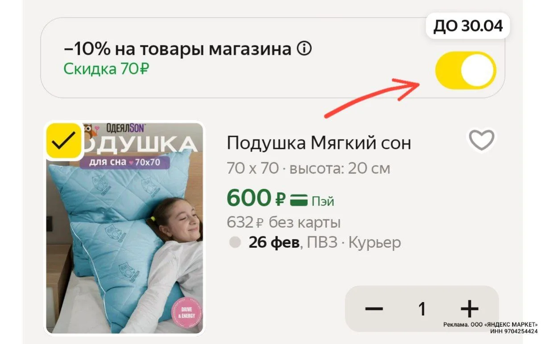Viewport: 546px width, 344px height.
Task: Click the 632 ₽ без карты price
Action: (x=284, y=222)
